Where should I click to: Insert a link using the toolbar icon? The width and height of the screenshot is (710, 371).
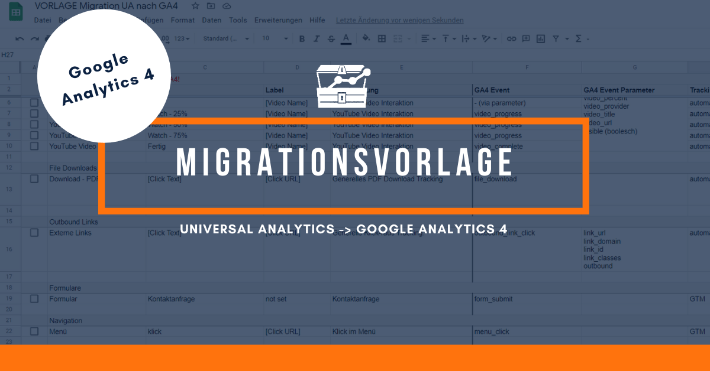(x=511, y=39)
